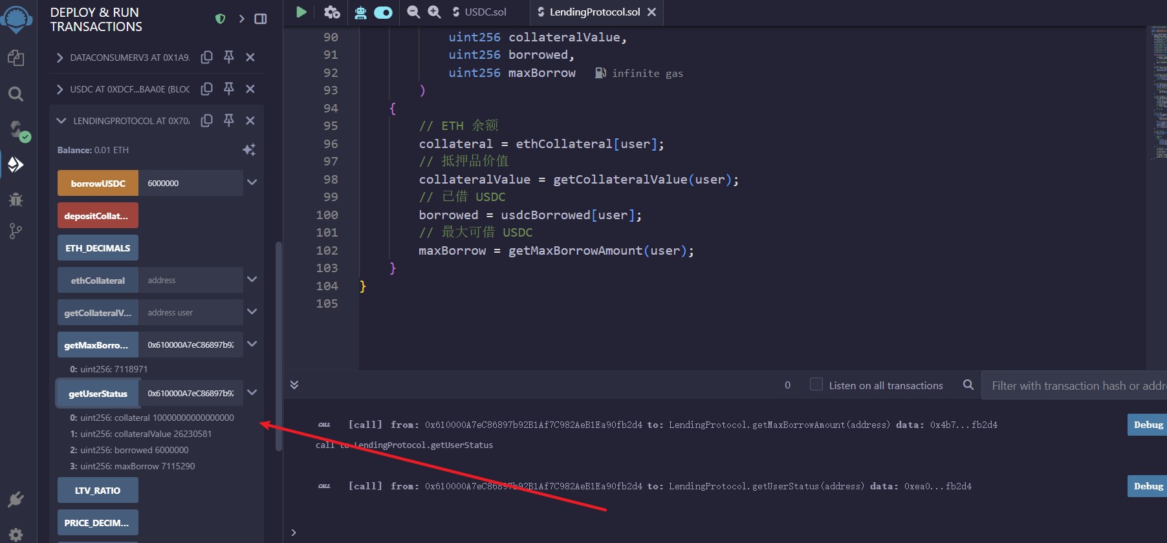Open the File explorer sidebar icon
This screenshot has width=1167, height=543.
tap(16, 58)
